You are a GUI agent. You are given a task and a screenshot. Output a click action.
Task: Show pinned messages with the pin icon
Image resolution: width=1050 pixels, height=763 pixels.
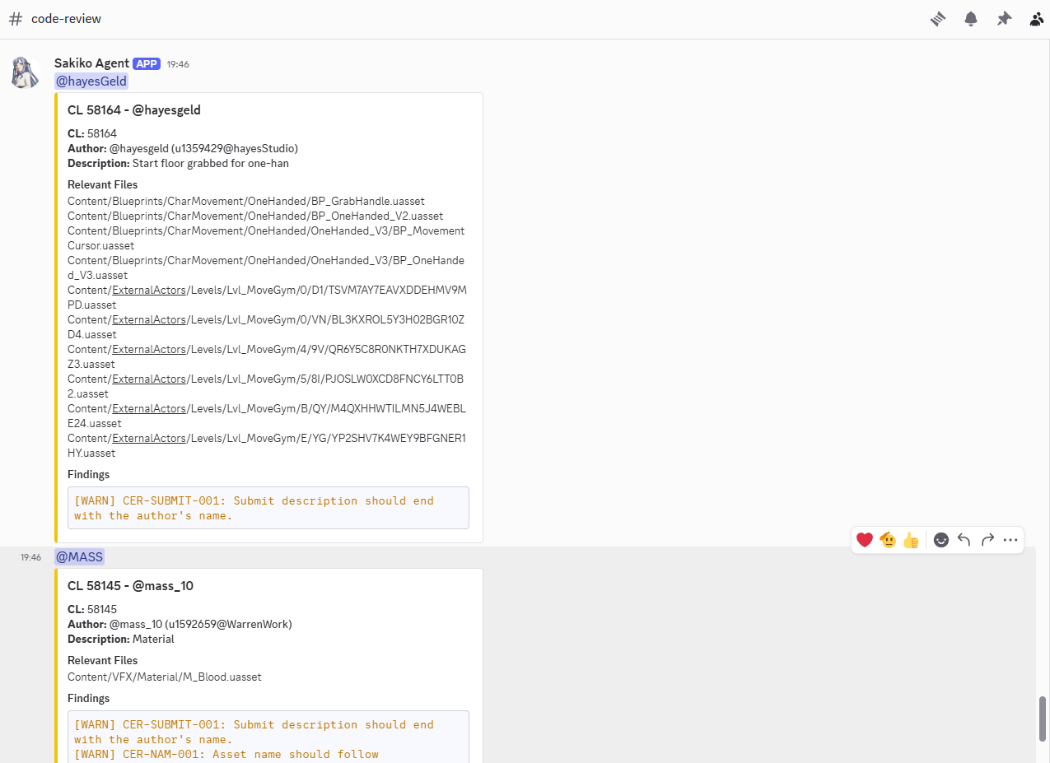pyautogui.click(x=1004, y=19)
